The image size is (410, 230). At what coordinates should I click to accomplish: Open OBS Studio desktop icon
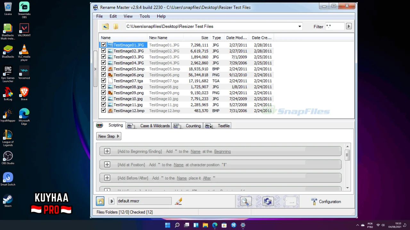point(8,158)
